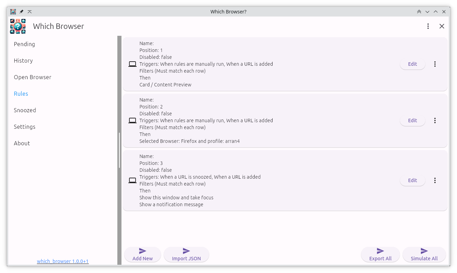Screen dimensions: 457x273
Task: Open more options for Position 2 rule
Action: pyautogui.click(x=435, y=120)
